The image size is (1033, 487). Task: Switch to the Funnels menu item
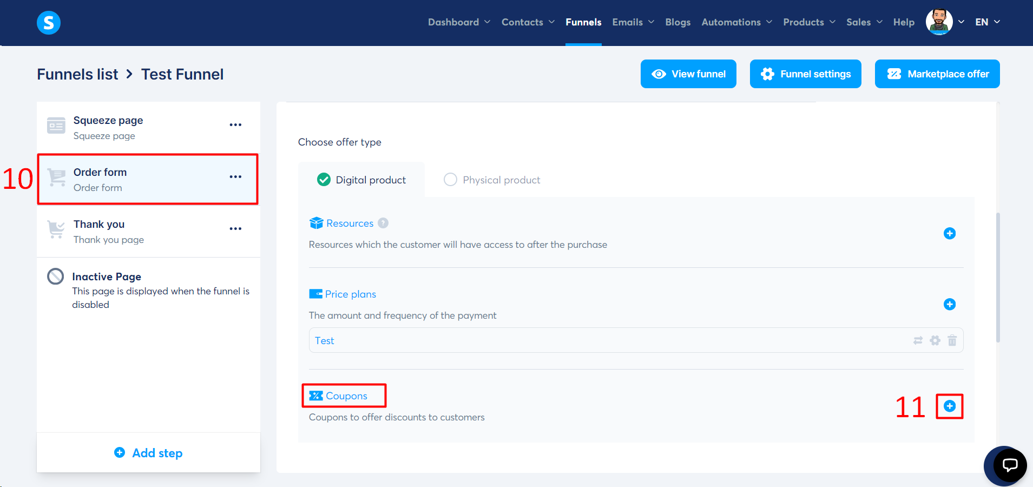(x=583, y=22)
